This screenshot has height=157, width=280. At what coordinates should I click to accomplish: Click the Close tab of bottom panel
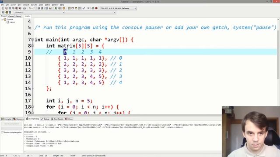69,119
